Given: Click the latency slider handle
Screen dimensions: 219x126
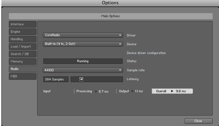Looking at the screenshot, I should pyautogui.click(x=81, y=79).
